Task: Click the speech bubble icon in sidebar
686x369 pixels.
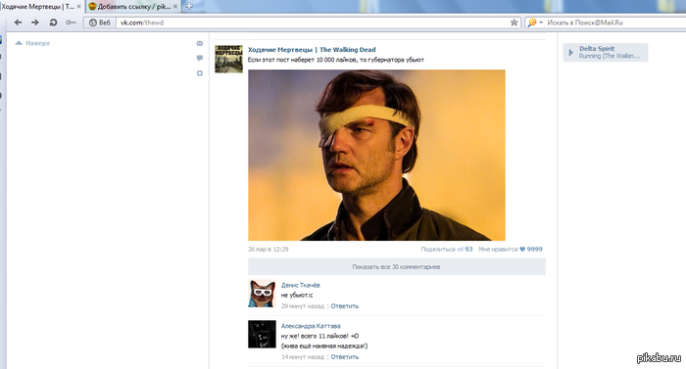Action: point(200,58)
